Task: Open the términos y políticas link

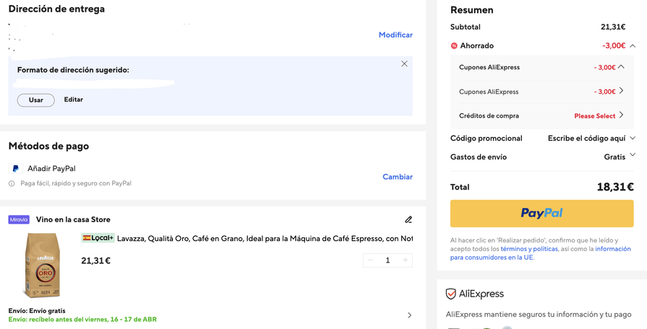Action: pyautogui.click(x=529, y=249)
